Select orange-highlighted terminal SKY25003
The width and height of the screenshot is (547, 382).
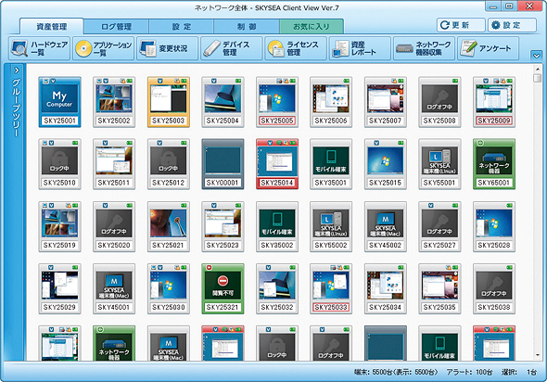pos(169,102)
